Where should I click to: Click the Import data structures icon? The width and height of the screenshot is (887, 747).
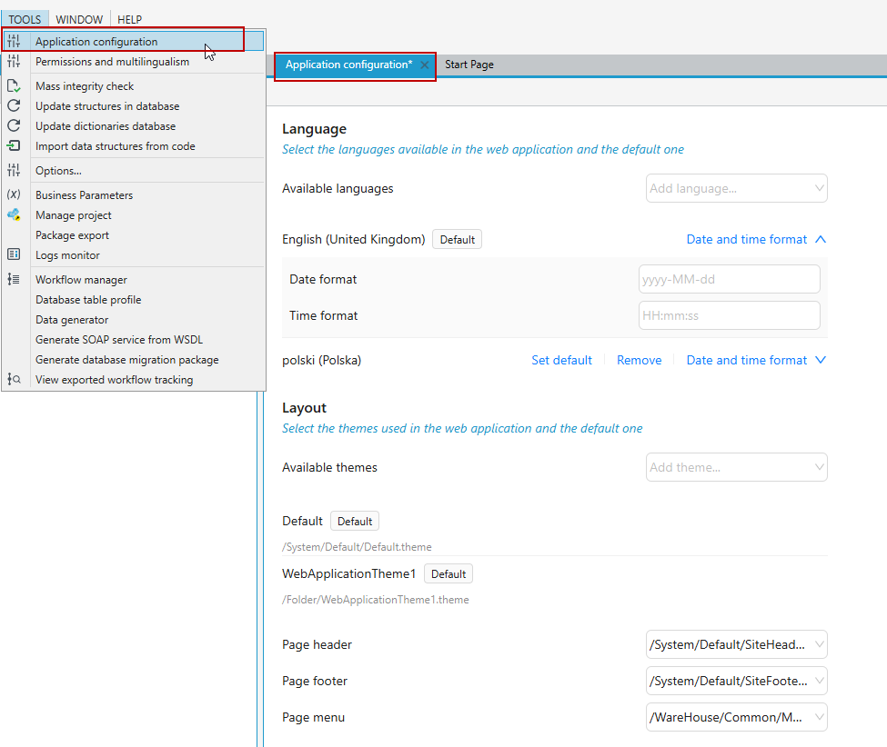(x=14, y=145)
